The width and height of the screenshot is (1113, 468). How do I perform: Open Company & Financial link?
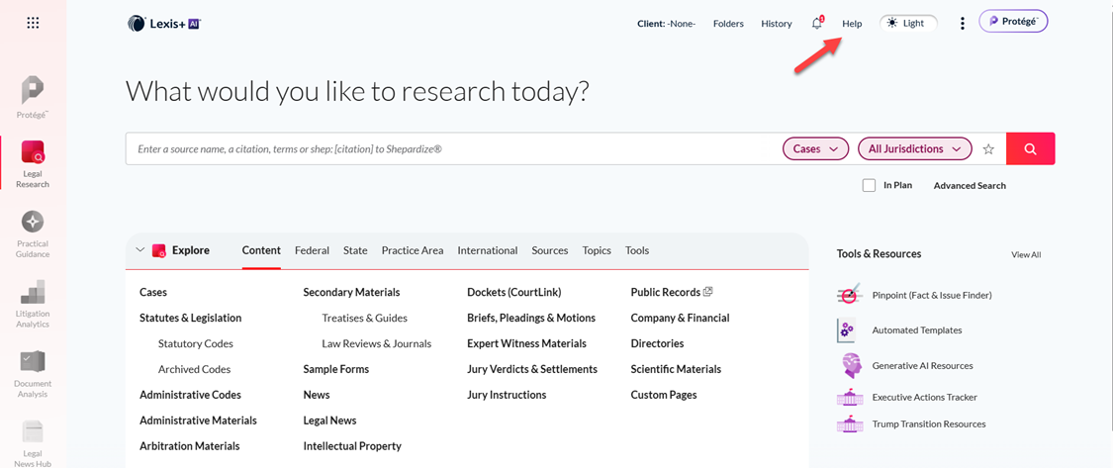680,318
